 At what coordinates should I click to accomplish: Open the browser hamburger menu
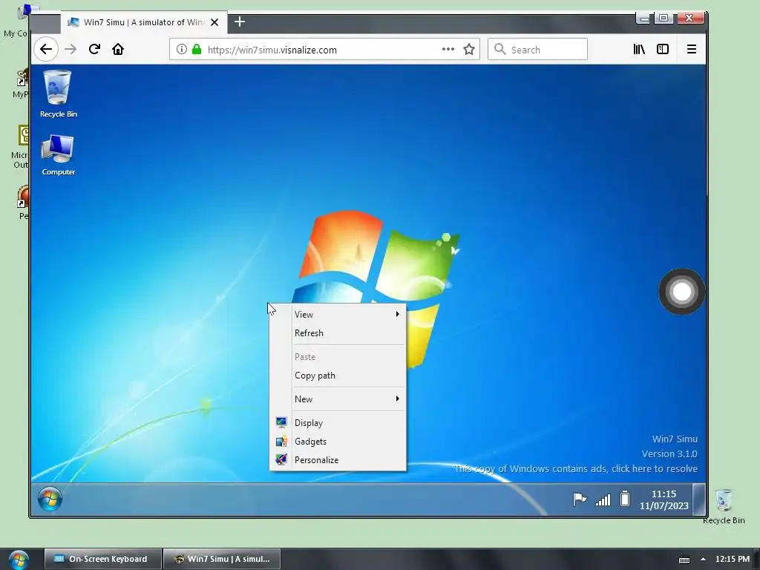pyautogui.click(x=692, y=49)
